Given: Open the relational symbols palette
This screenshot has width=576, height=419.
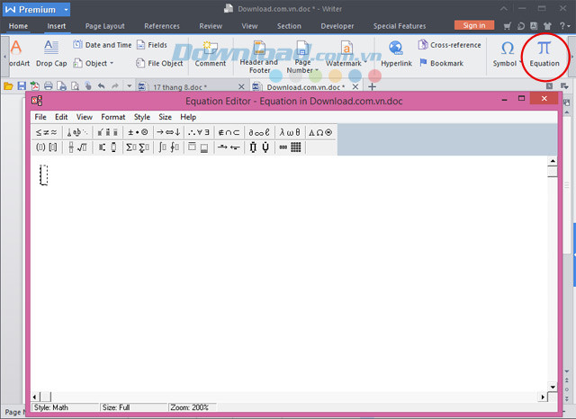Looking at the screenshot, I should pyautogui.click(x=46, y=132).
